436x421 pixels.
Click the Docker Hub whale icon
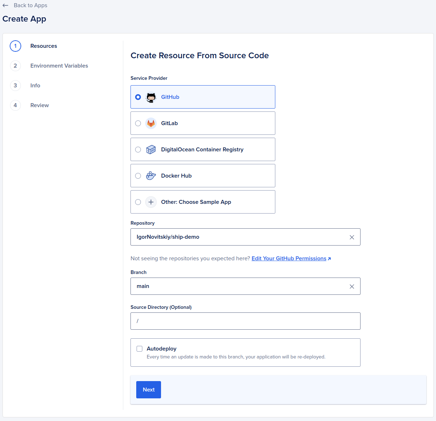coord(151,175)
